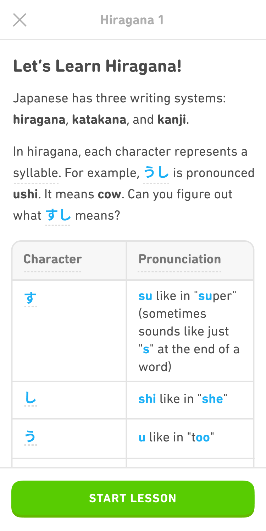Close the Hiragana 1 lesson overview
The width and height of the screenshot is (266, 531).
tap(20, 20)
